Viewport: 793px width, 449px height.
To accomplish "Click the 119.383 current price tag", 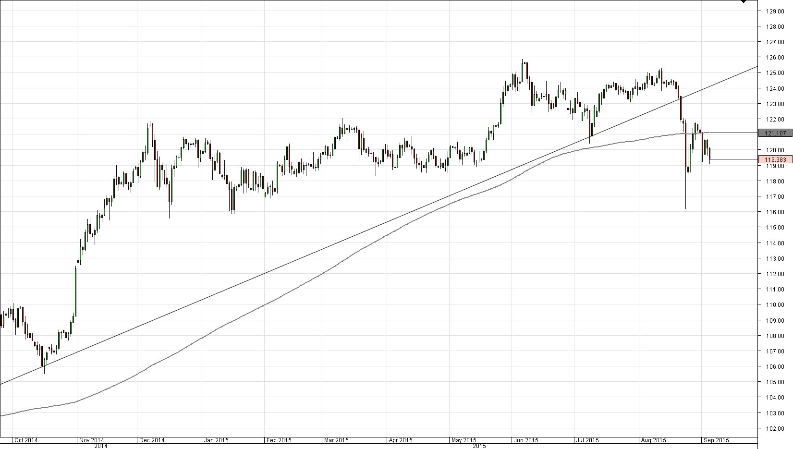I will pyautogui.click(x=775, y=159).
